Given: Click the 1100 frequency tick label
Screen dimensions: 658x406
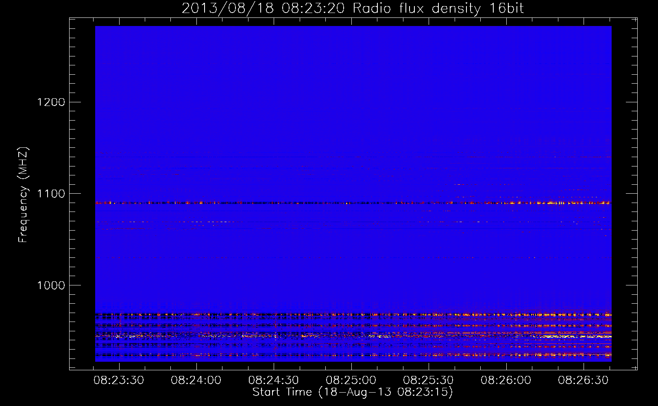Looking at the screenshot, I should 51,194.
